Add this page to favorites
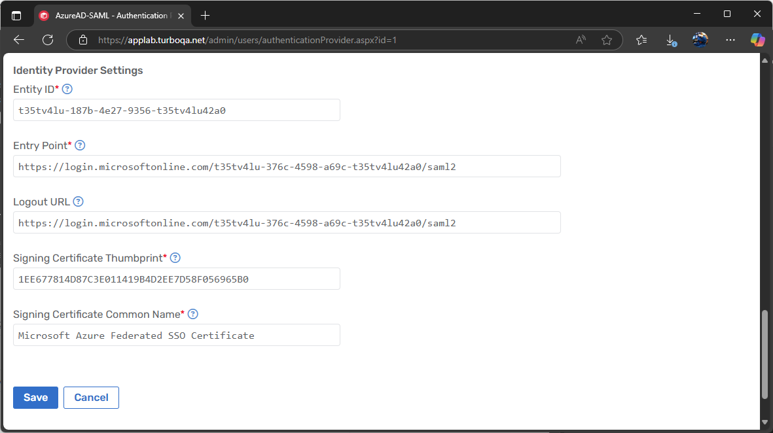773x433 pixels. pyautogui.click(x=607, y=39)
